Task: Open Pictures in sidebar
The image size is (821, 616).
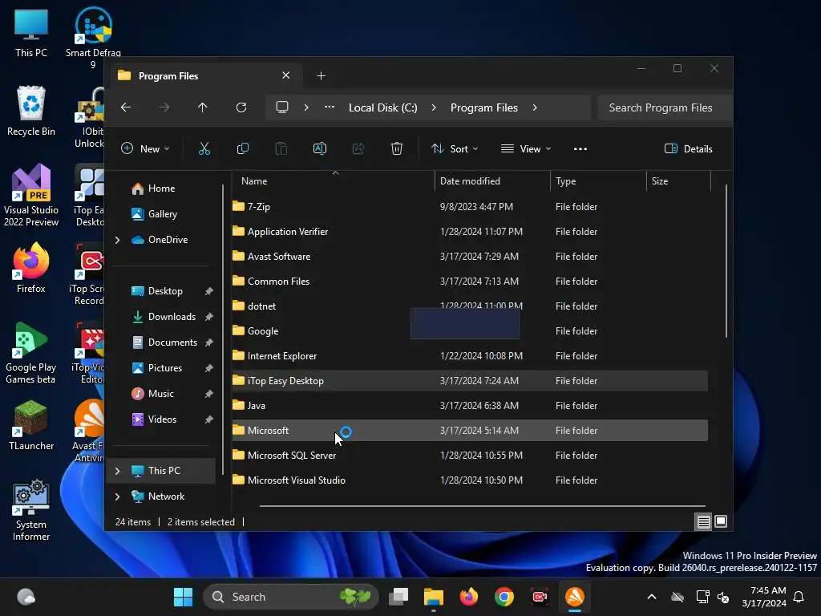Action: point(163,368)
